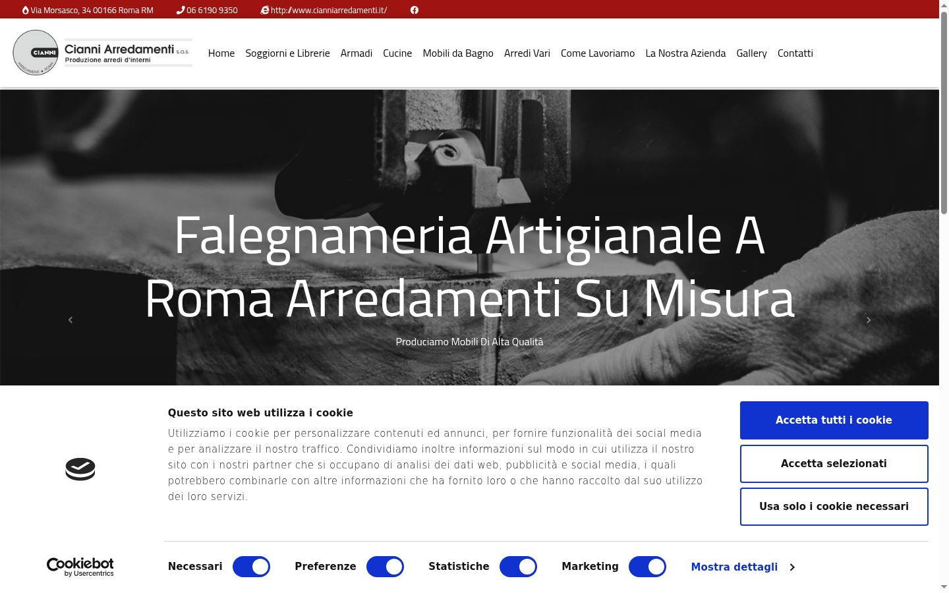Click the Facebook icon in top bar
Screen dimensions: 949x593
(415, 10)
